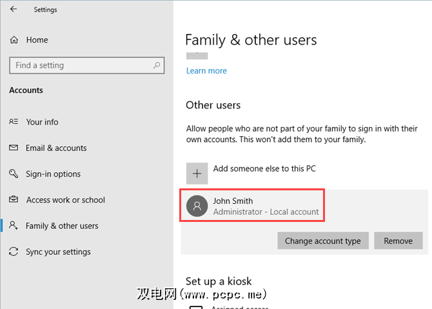
Task: Click the search magnifier icon
Action: (157, 65)
